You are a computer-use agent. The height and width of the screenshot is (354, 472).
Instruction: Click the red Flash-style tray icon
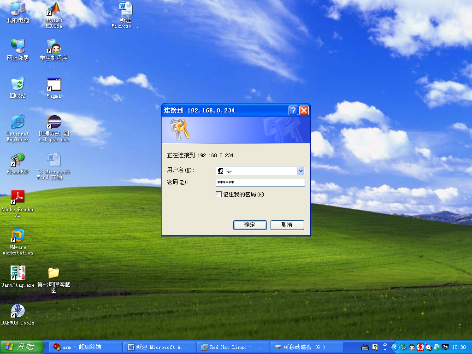pyautogui.click(x=420, y=348)
